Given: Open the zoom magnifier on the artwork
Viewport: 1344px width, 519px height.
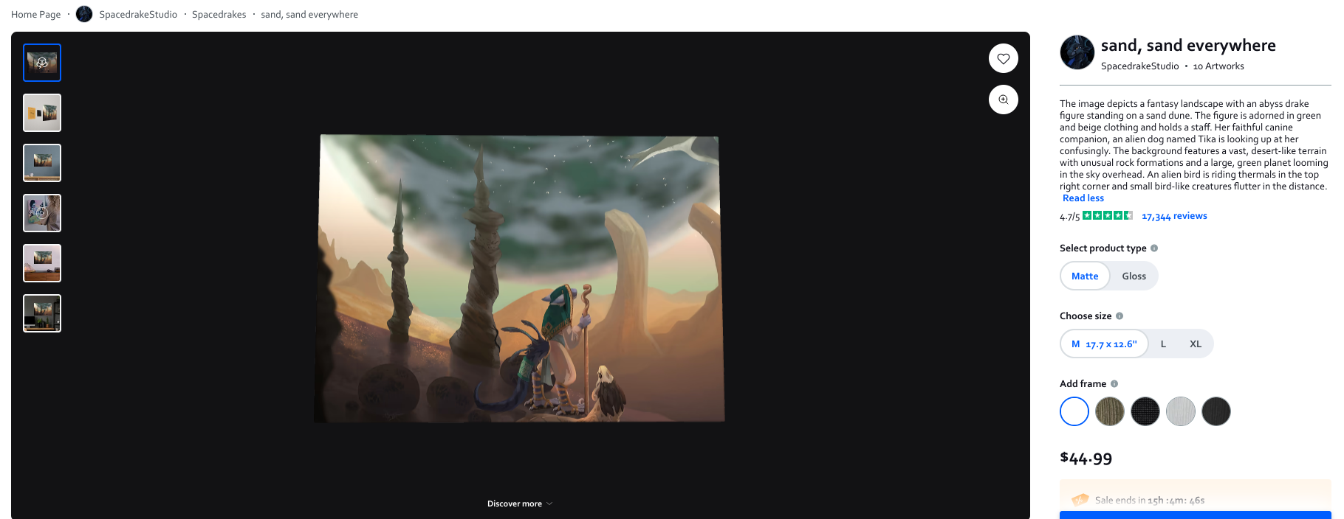Looking at the screenshot, I should pos(1003,100).
